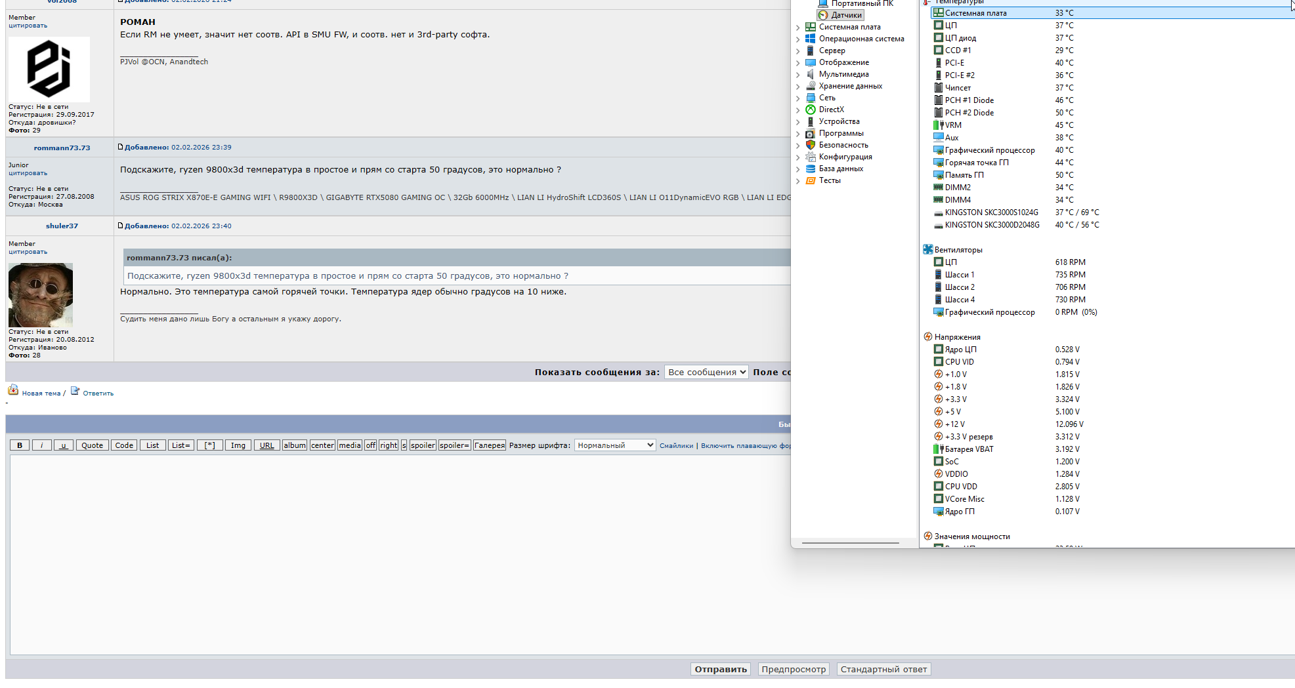Image resolution: width=1295 pixels, height=688 pixels.
Task: Select the Системная плата temperature row
Action: 1112,13
